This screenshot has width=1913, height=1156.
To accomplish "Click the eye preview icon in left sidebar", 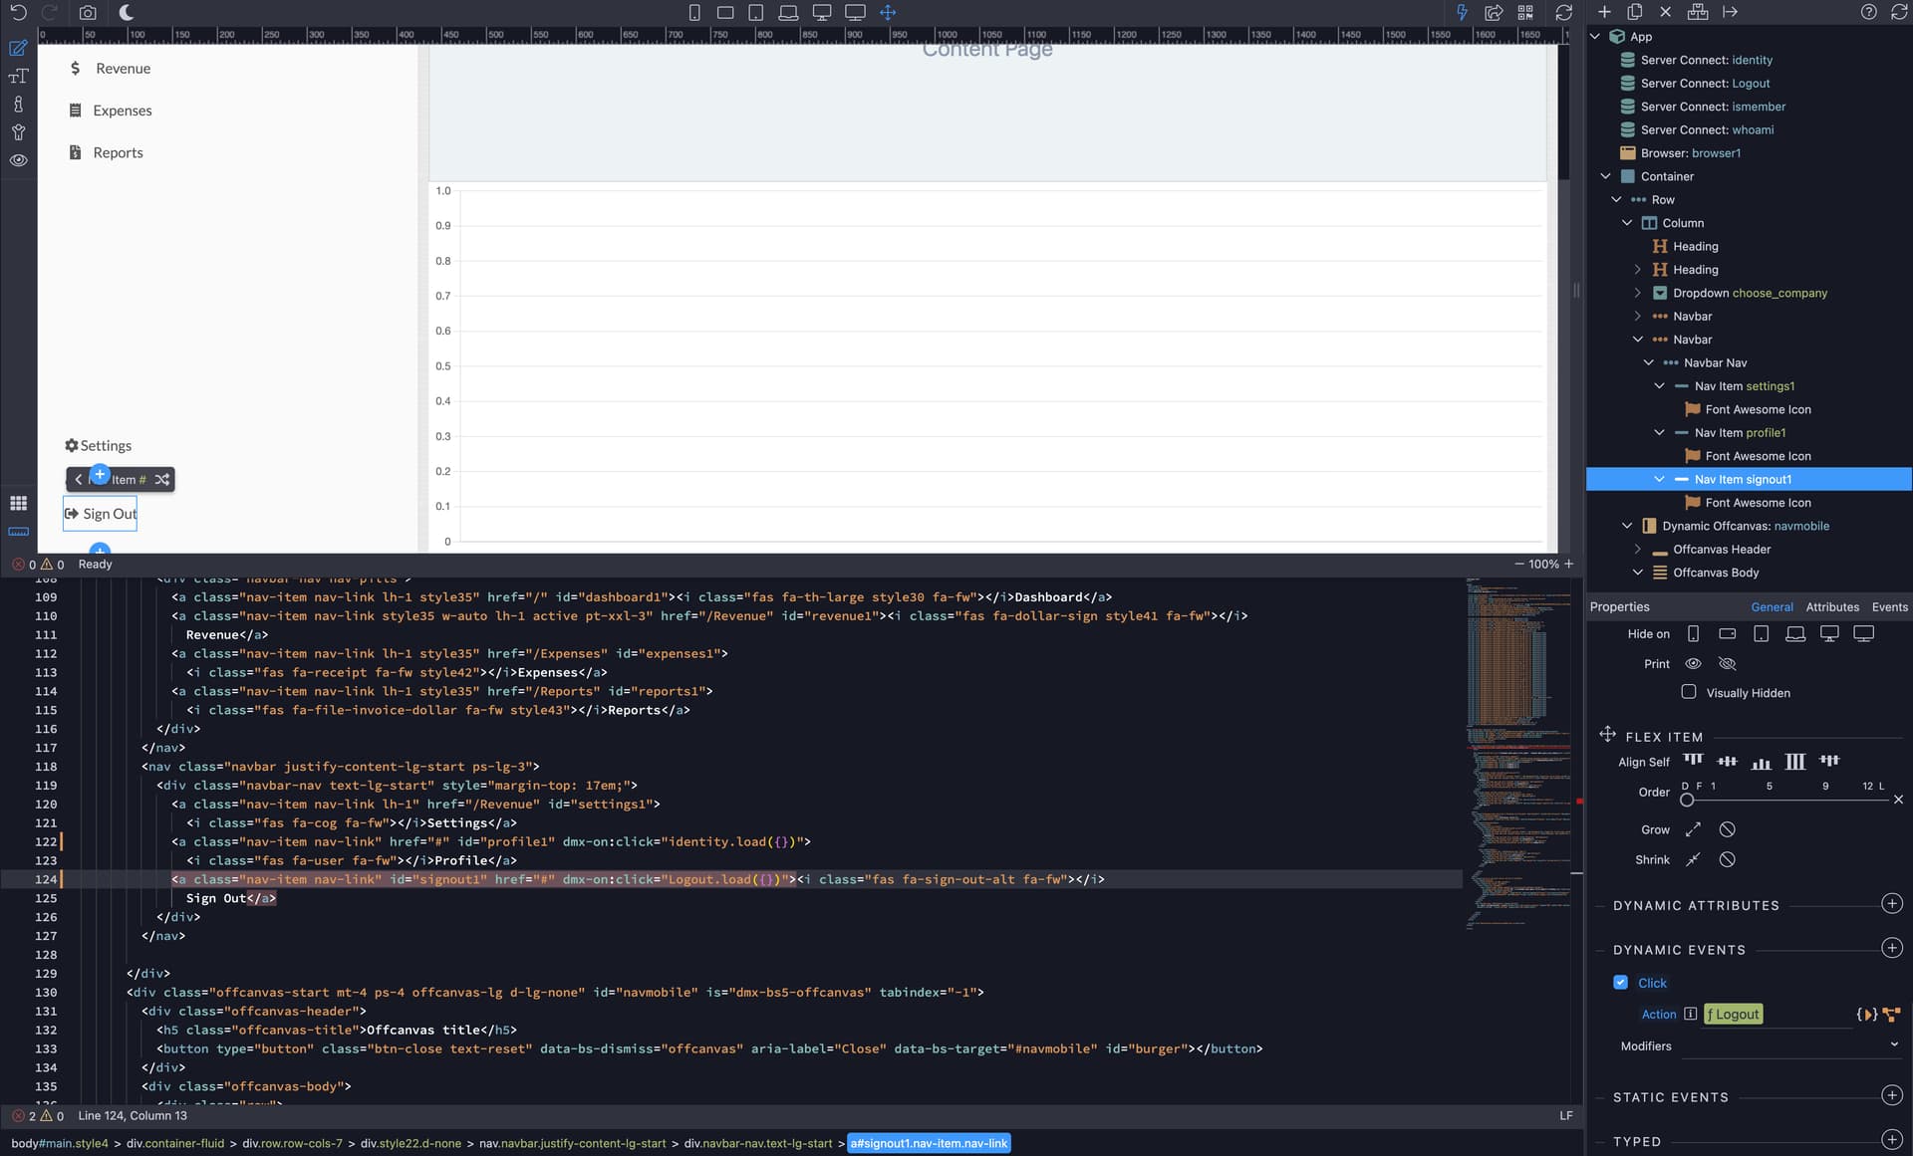I will point(18,160).
